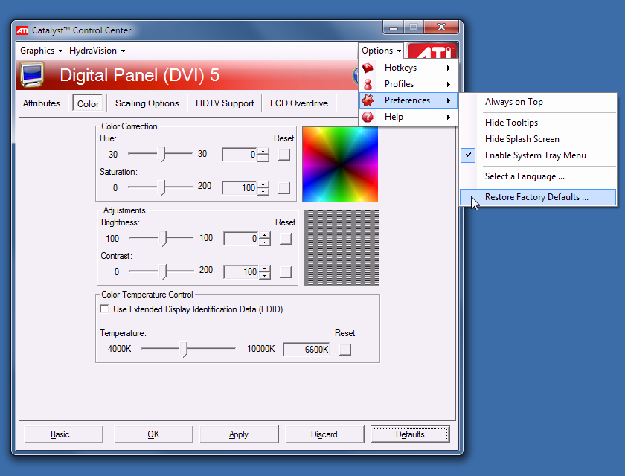Click the Saturation slider thumb

[x=161, y=188]
